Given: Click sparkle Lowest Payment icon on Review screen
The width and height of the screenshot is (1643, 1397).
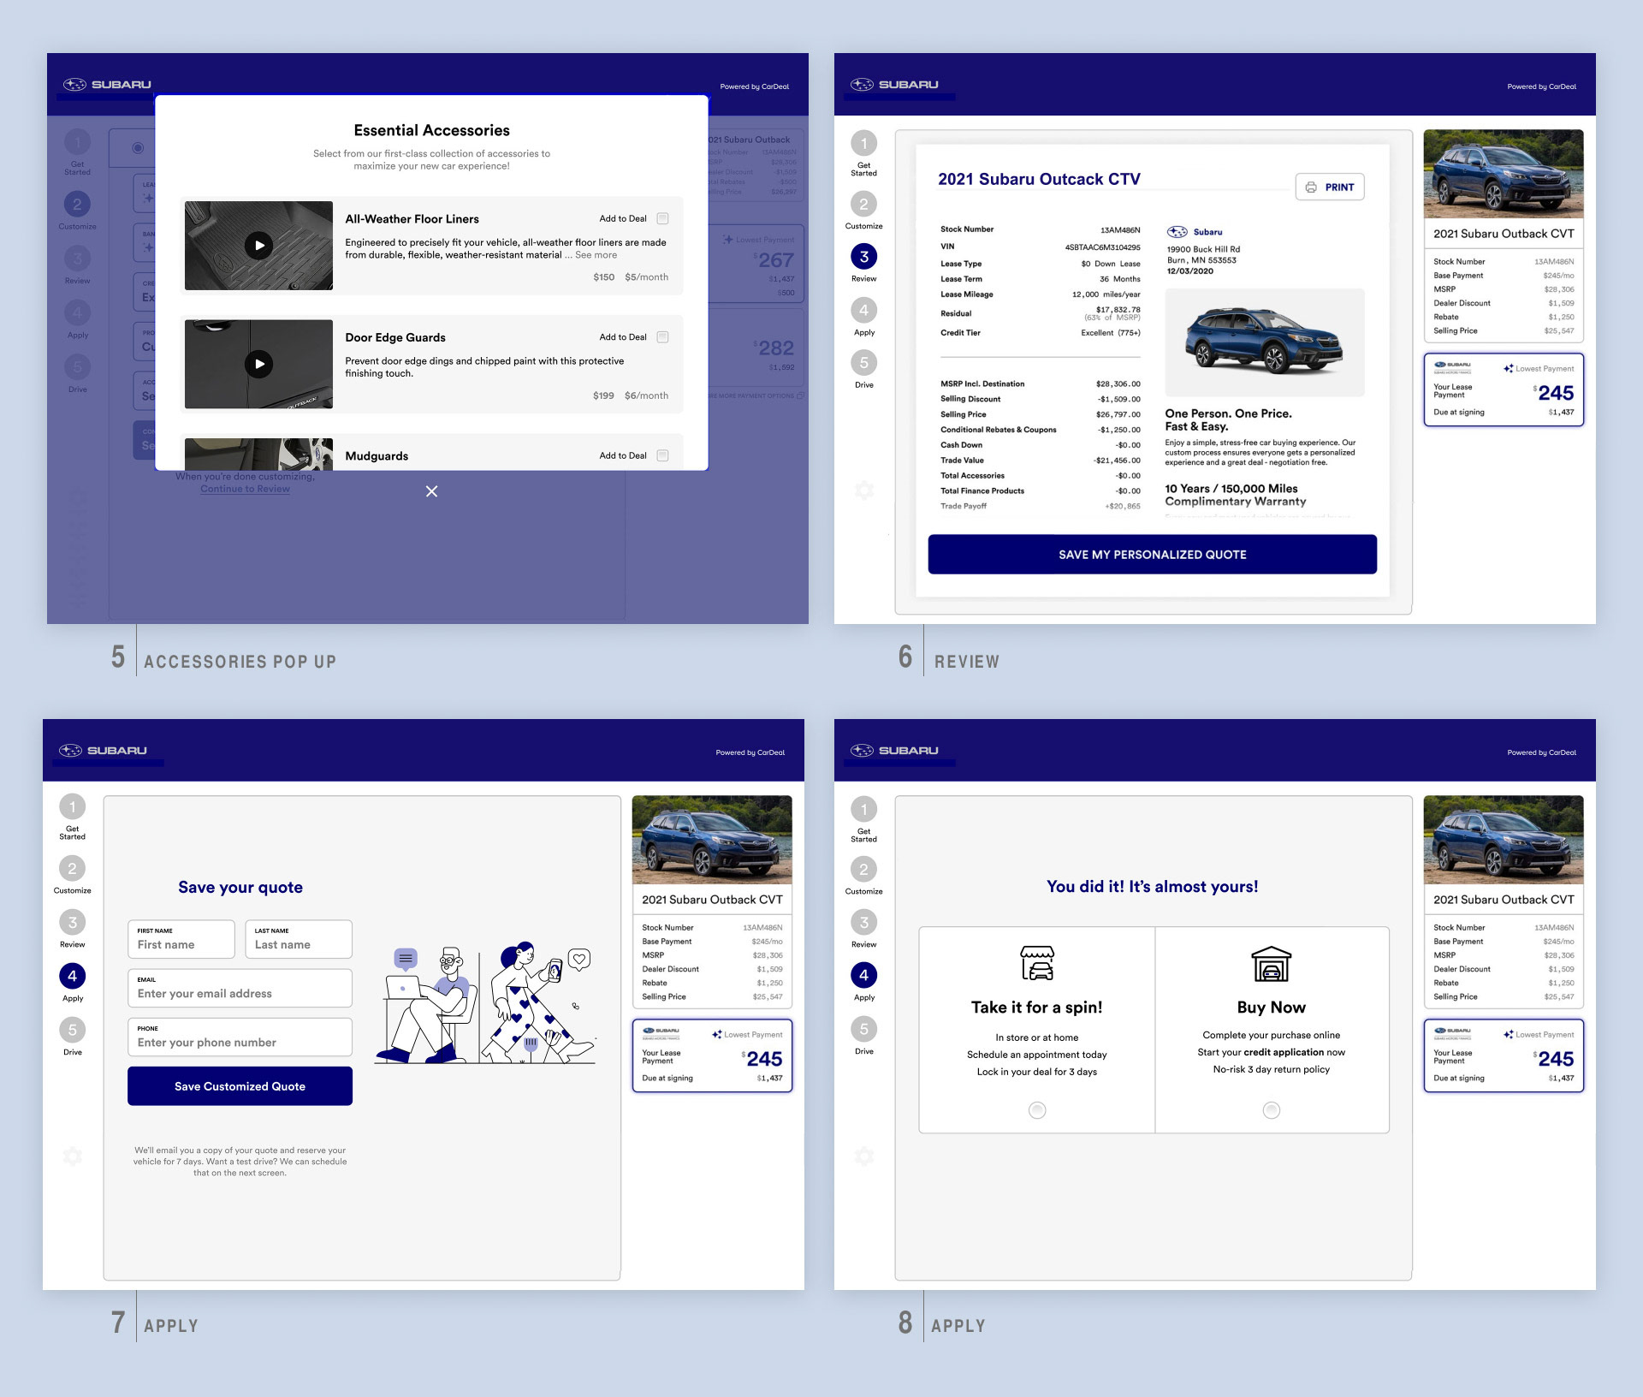Looking at the screenshot, I should coord(1509,369).
